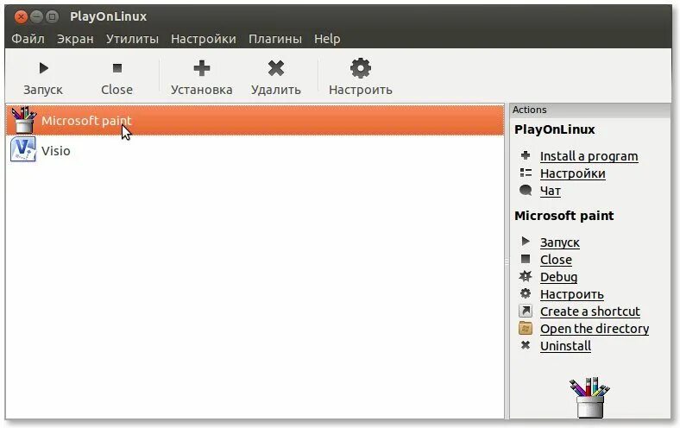
Task: Click the Настроить gear icon in toolbar
Action: 361,68
